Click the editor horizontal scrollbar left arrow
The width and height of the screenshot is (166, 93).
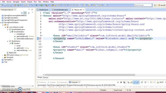coord(44,75)
